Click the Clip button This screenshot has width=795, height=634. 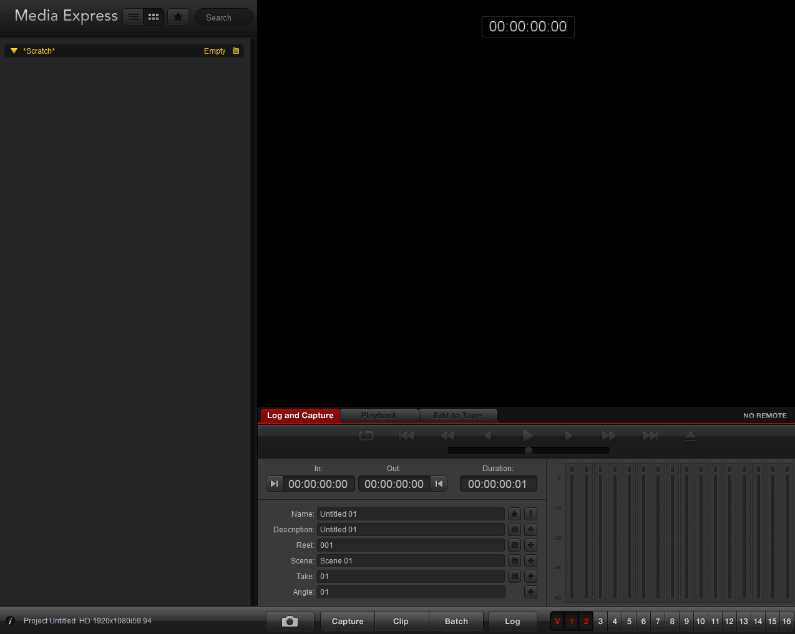point(401,622)
